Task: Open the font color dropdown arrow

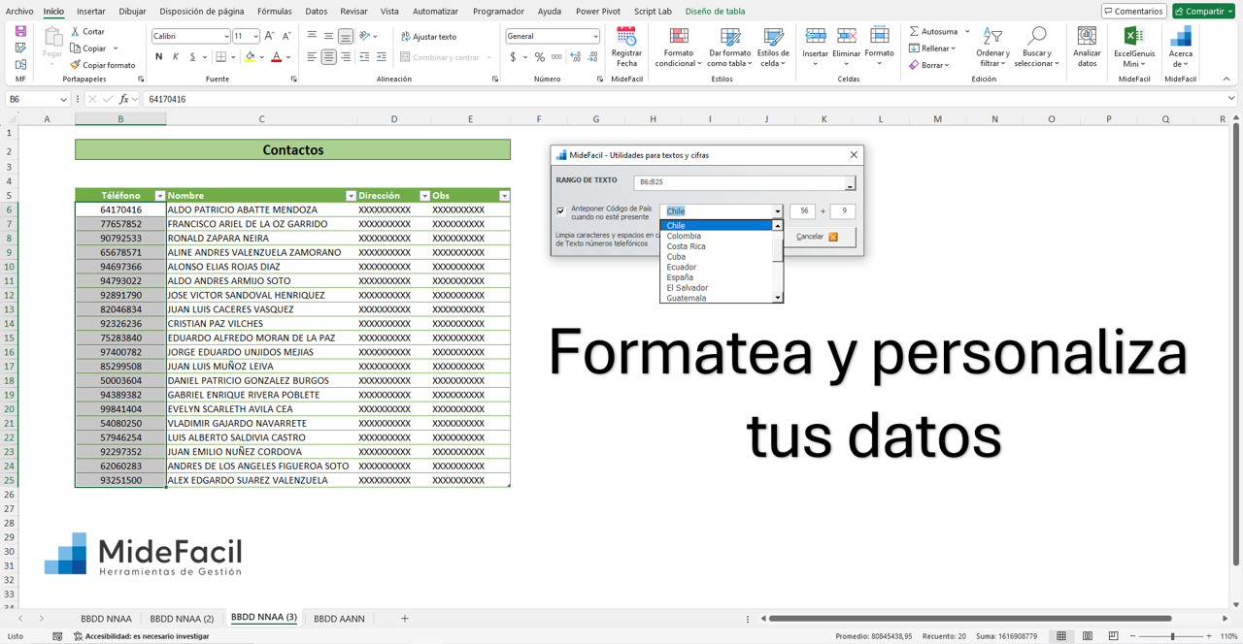Action: [288, 57]
